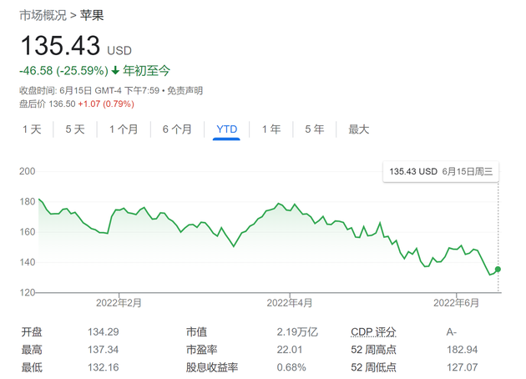Image resolution: width=526 pixels, height=379 pixels.
Task: Click the 52 周低点 value 127.07
Action: (462, 367)
